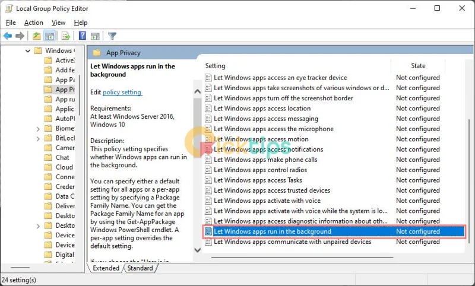Select the Deliver tree folder

(59, 206)
